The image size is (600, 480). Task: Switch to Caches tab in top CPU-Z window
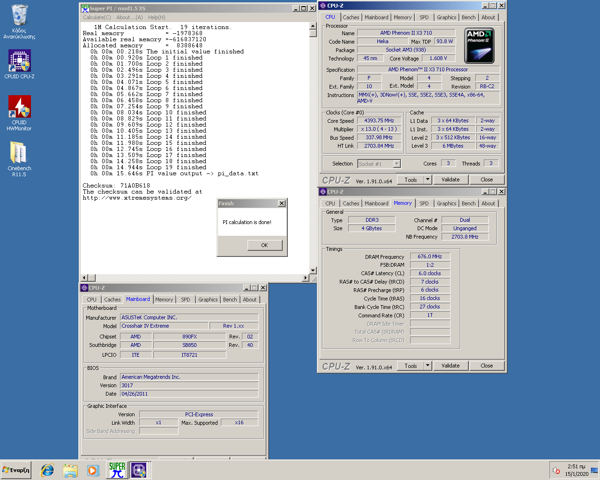[x=351, y=17]
